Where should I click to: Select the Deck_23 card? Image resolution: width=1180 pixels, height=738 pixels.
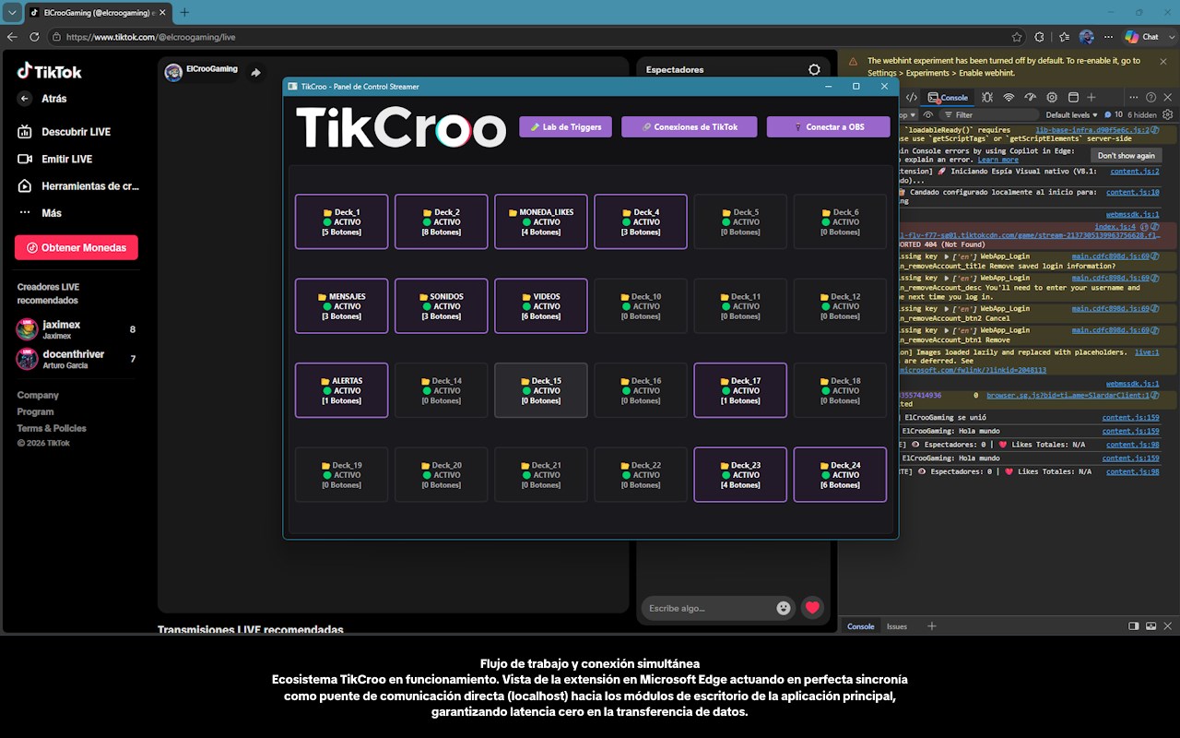pyautogui.click(x=740, y=475)
